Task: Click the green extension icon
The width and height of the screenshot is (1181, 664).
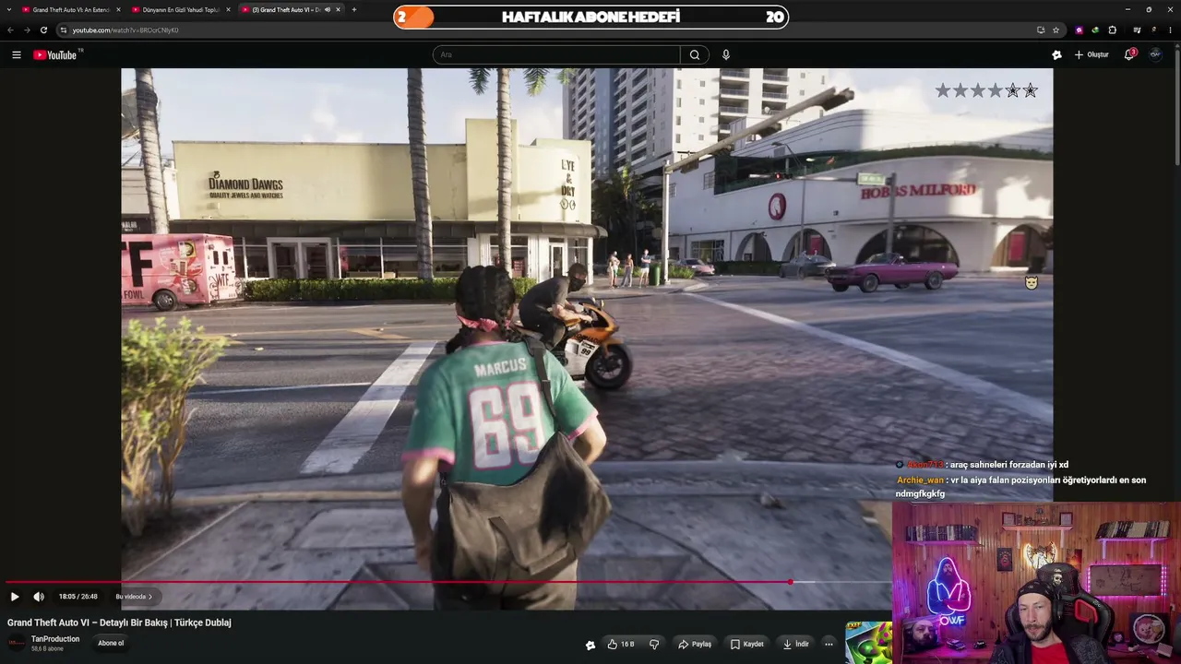Action: [1095, 30]
